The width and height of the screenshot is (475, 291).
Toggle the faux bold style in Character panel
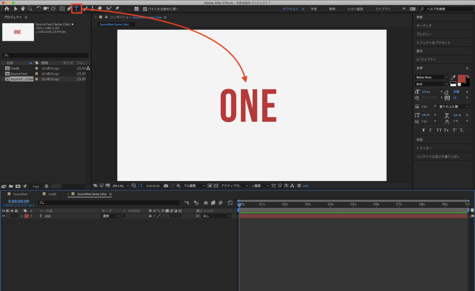tap(424, 130)
